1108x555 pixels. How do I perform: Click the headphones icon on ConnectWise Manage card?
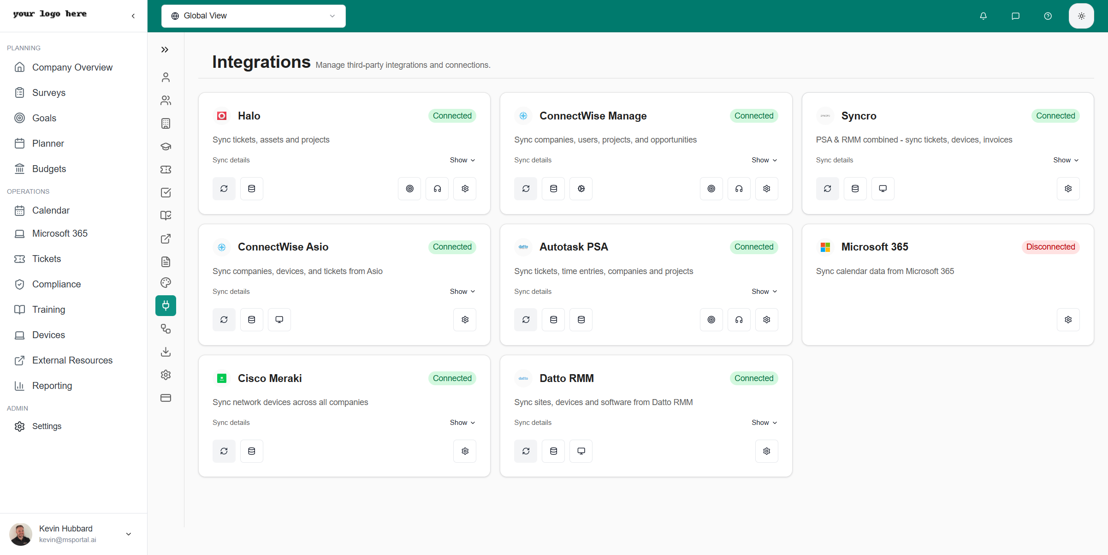click(x=739, y=188)
